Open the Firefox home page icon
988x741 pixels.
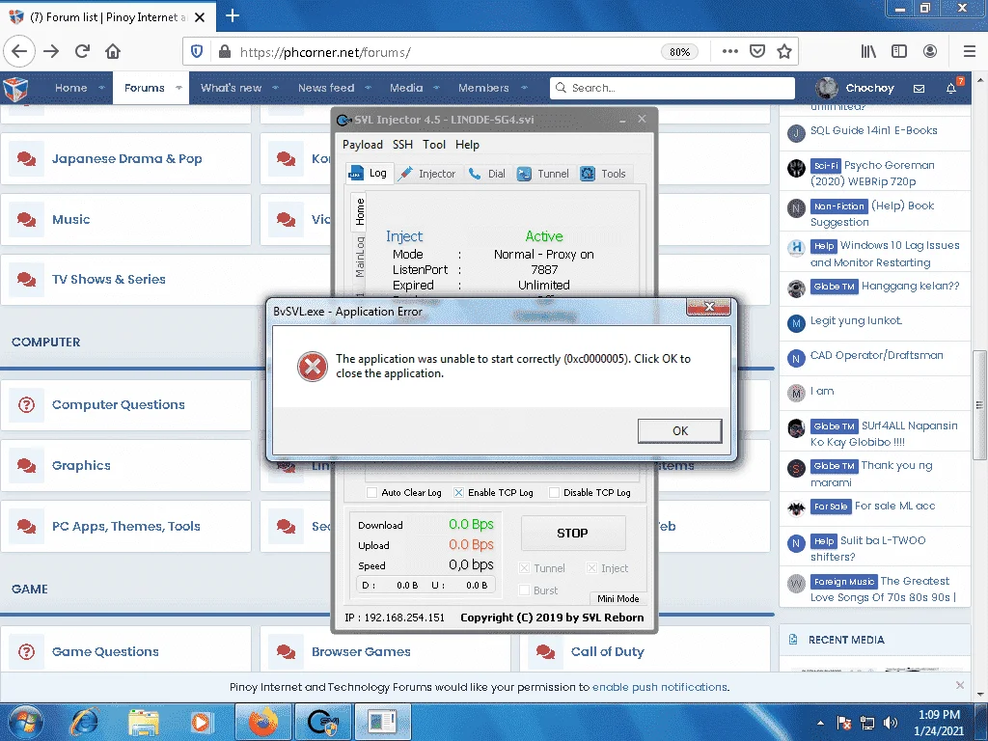click(113, 52)
